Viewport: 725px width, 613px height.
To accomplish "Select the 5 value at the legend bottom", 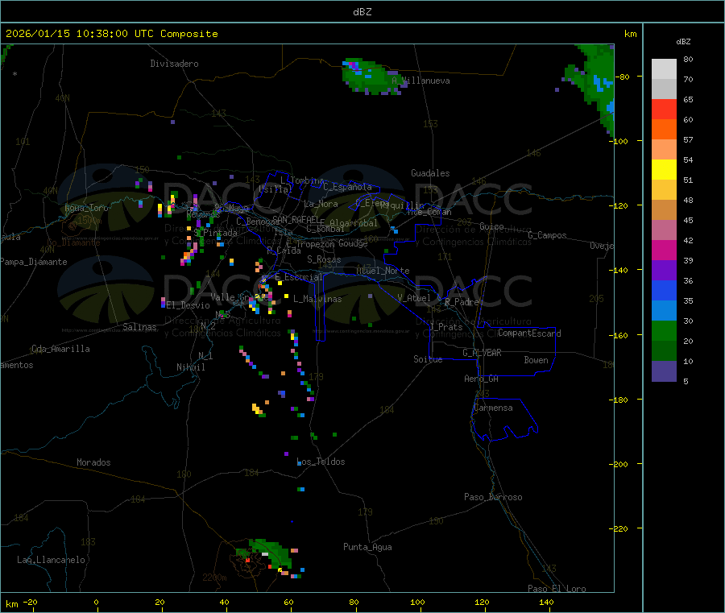I will (x=686, y=381).
